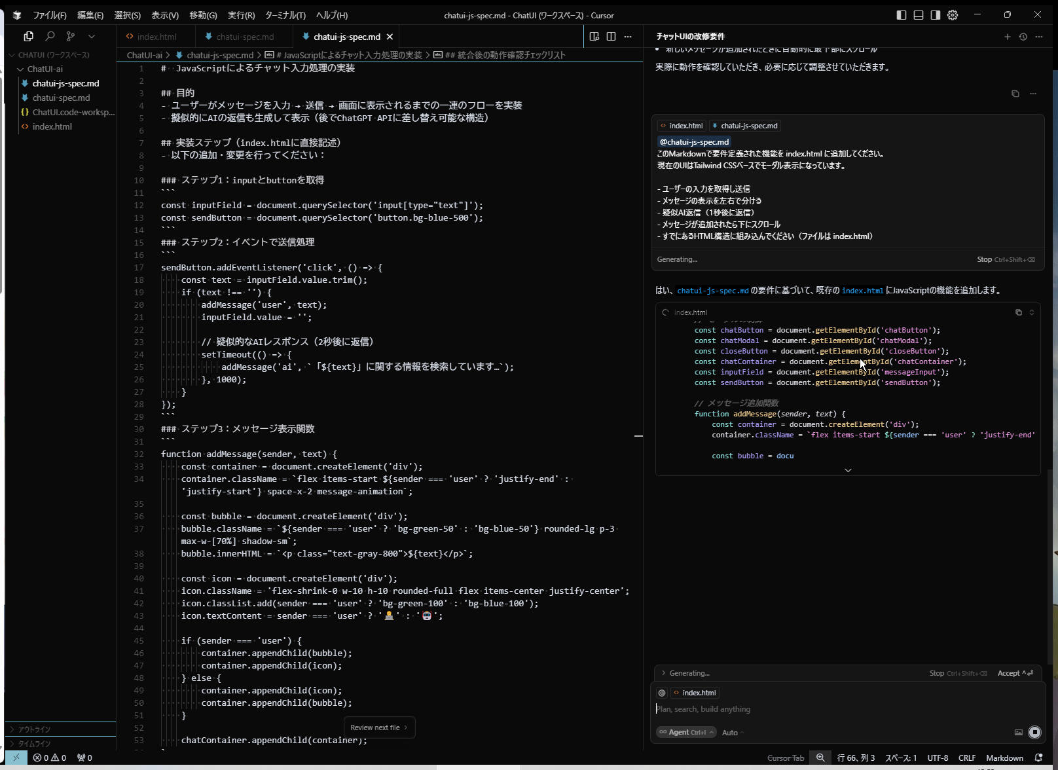
Task: Click the stop generation circle button
Action: (1034, 732)
